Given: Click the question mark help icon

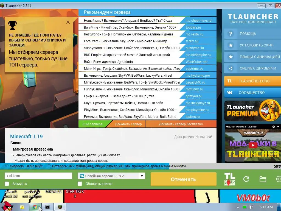Looking at the screenshot, I should [x=231, y=34].
